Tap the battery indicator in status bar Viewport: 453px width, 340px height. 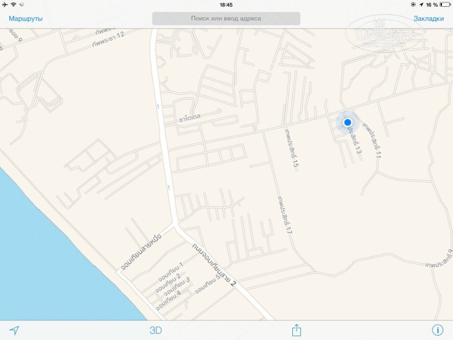[444, 4]
